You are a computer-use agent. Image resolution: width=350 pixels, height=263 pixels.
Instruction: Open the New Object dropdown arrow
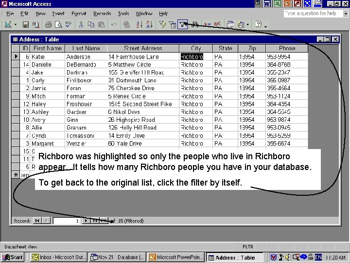pos(248,24)
